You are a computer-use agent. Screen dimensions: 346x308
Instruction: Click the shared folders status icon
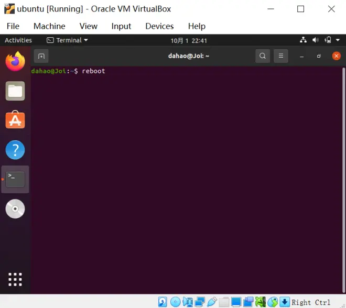coord(224,302)
